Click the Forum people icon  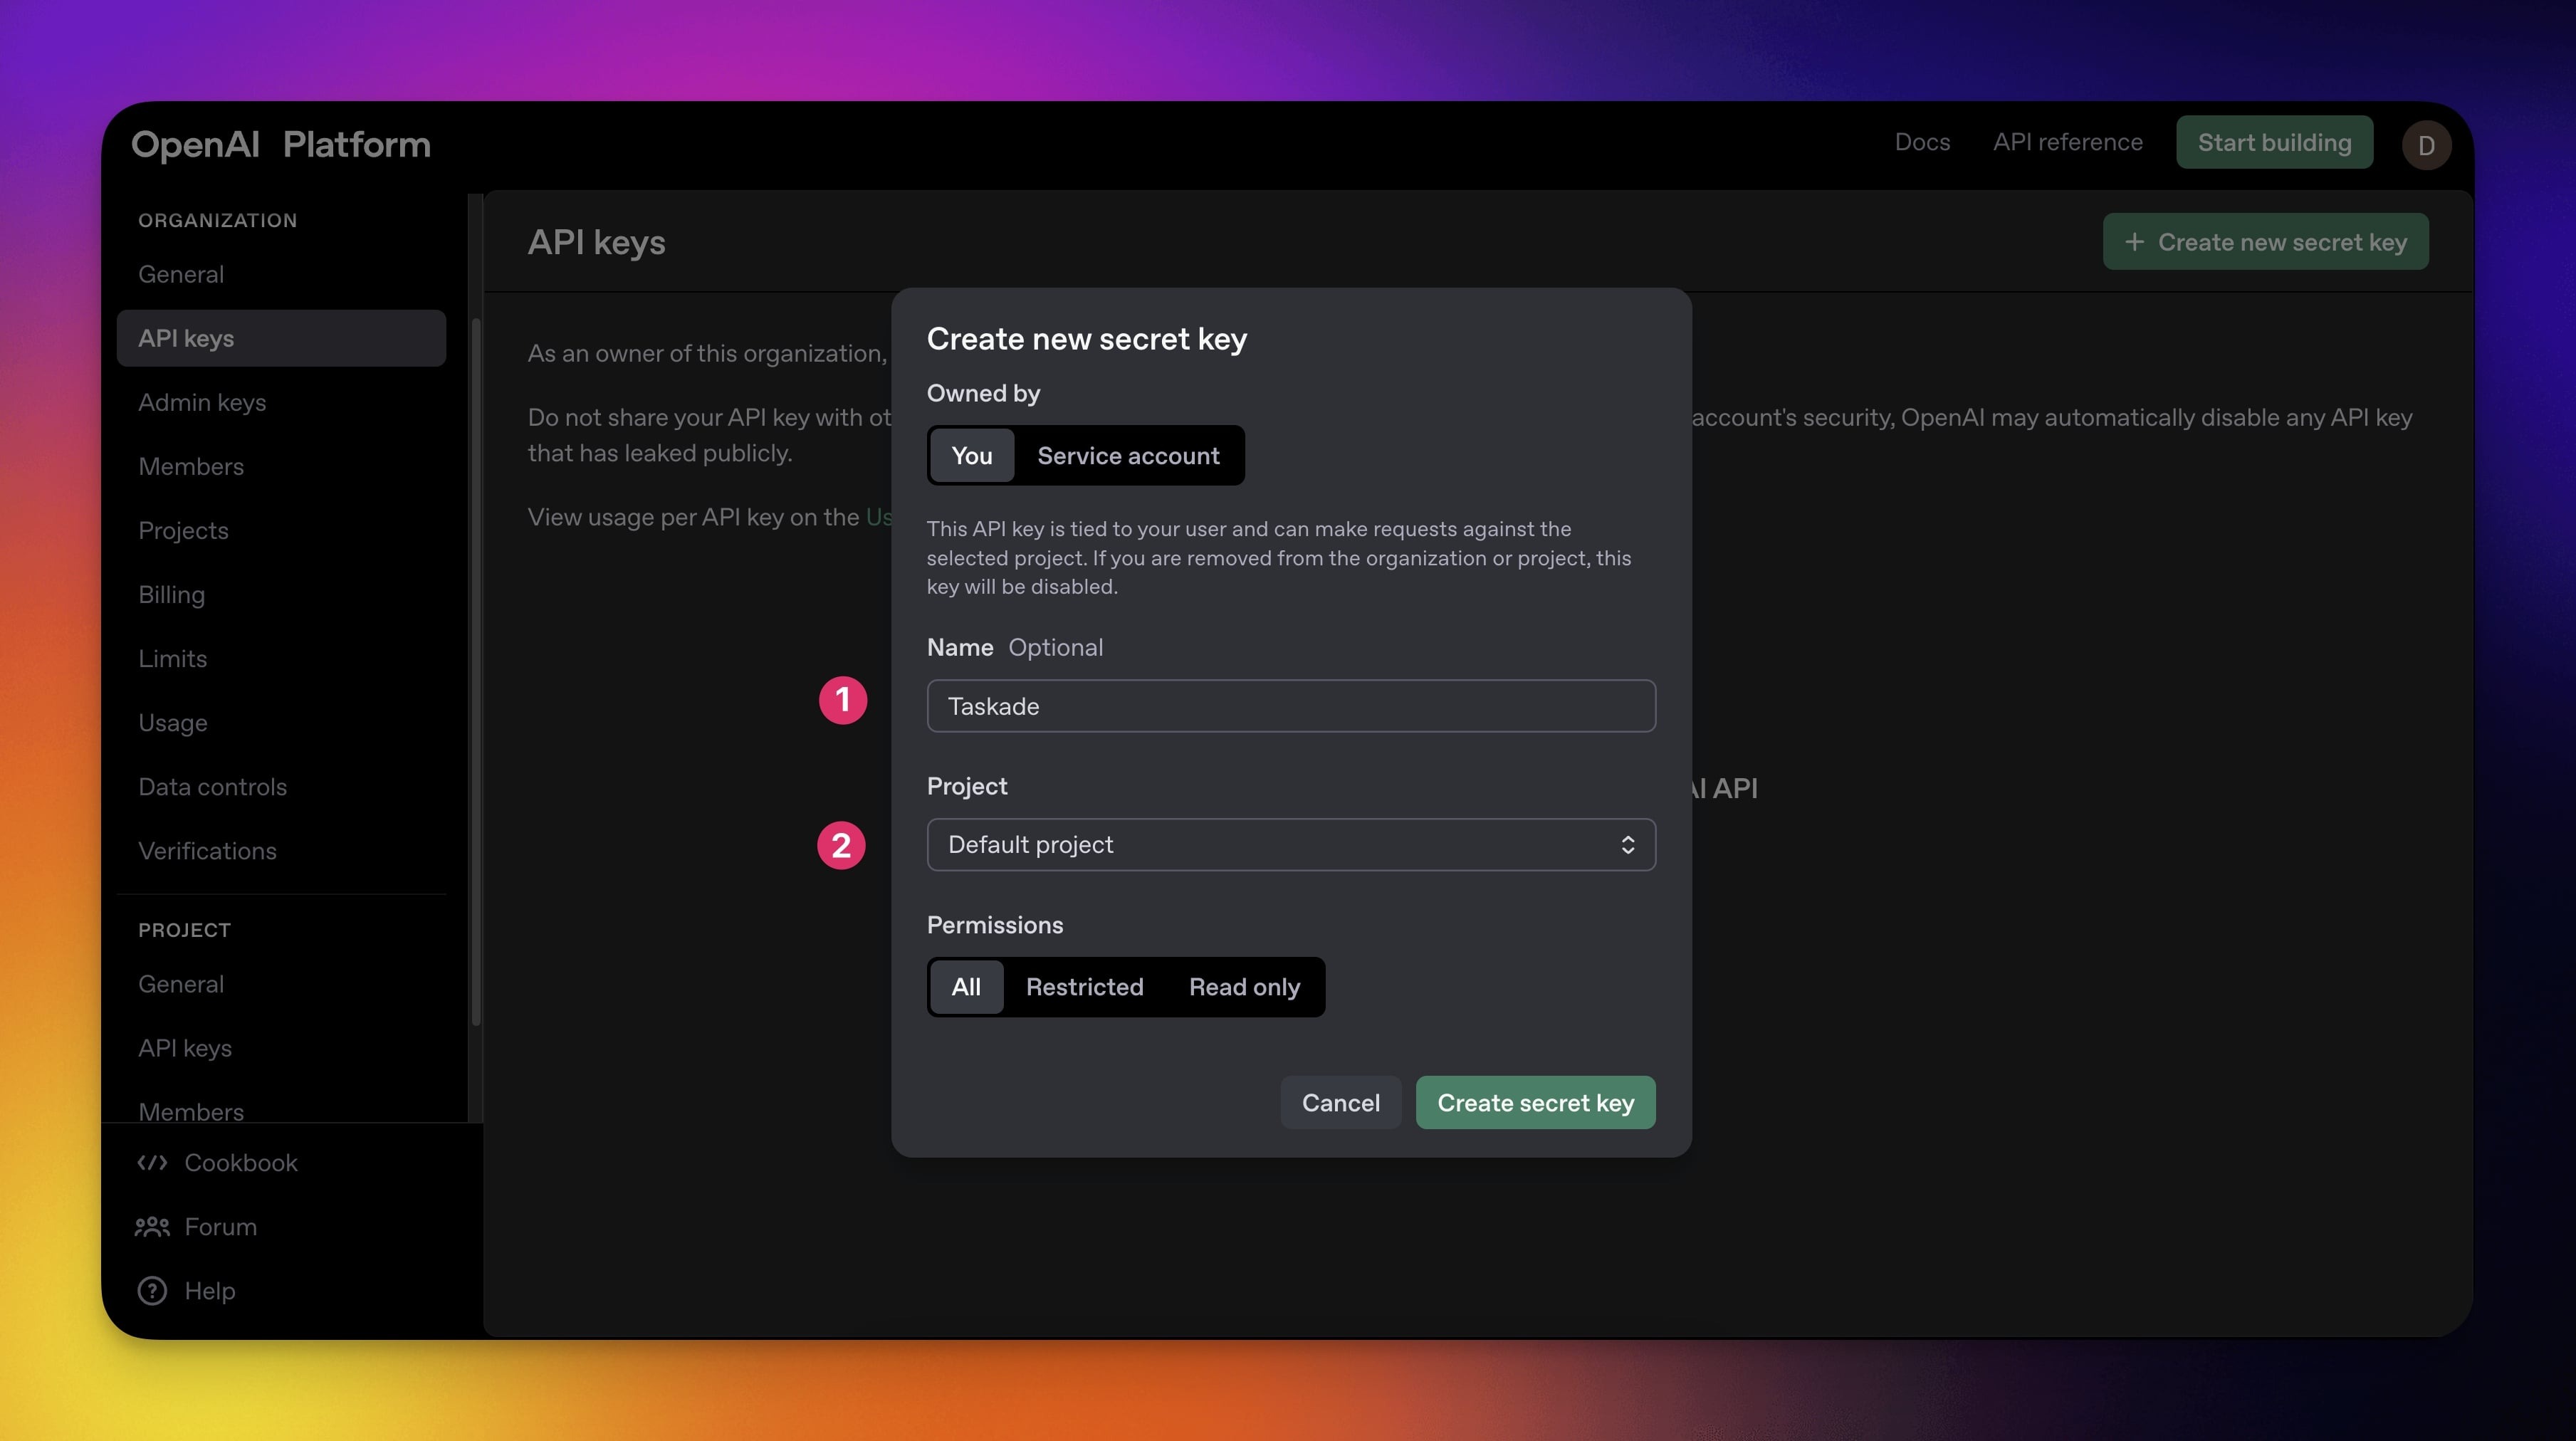click(x=152, y=1226)
